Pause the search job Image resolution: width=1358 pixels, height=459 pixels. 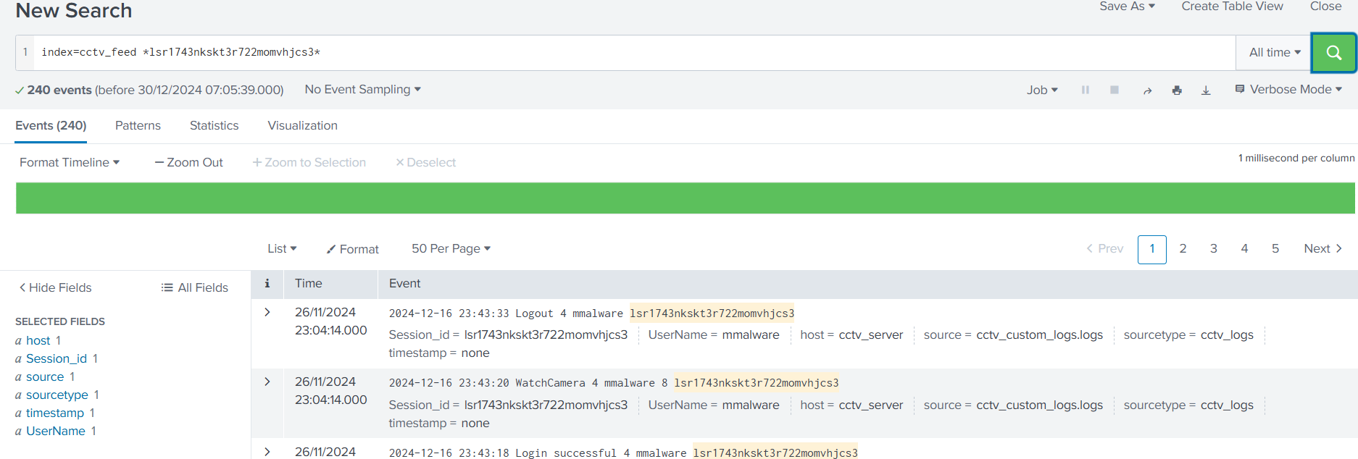[x=1085, y=90]
